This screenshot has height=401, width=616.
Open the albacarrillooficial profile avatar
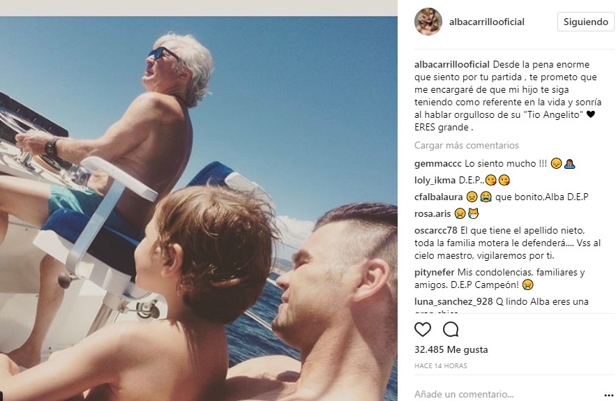428,22
